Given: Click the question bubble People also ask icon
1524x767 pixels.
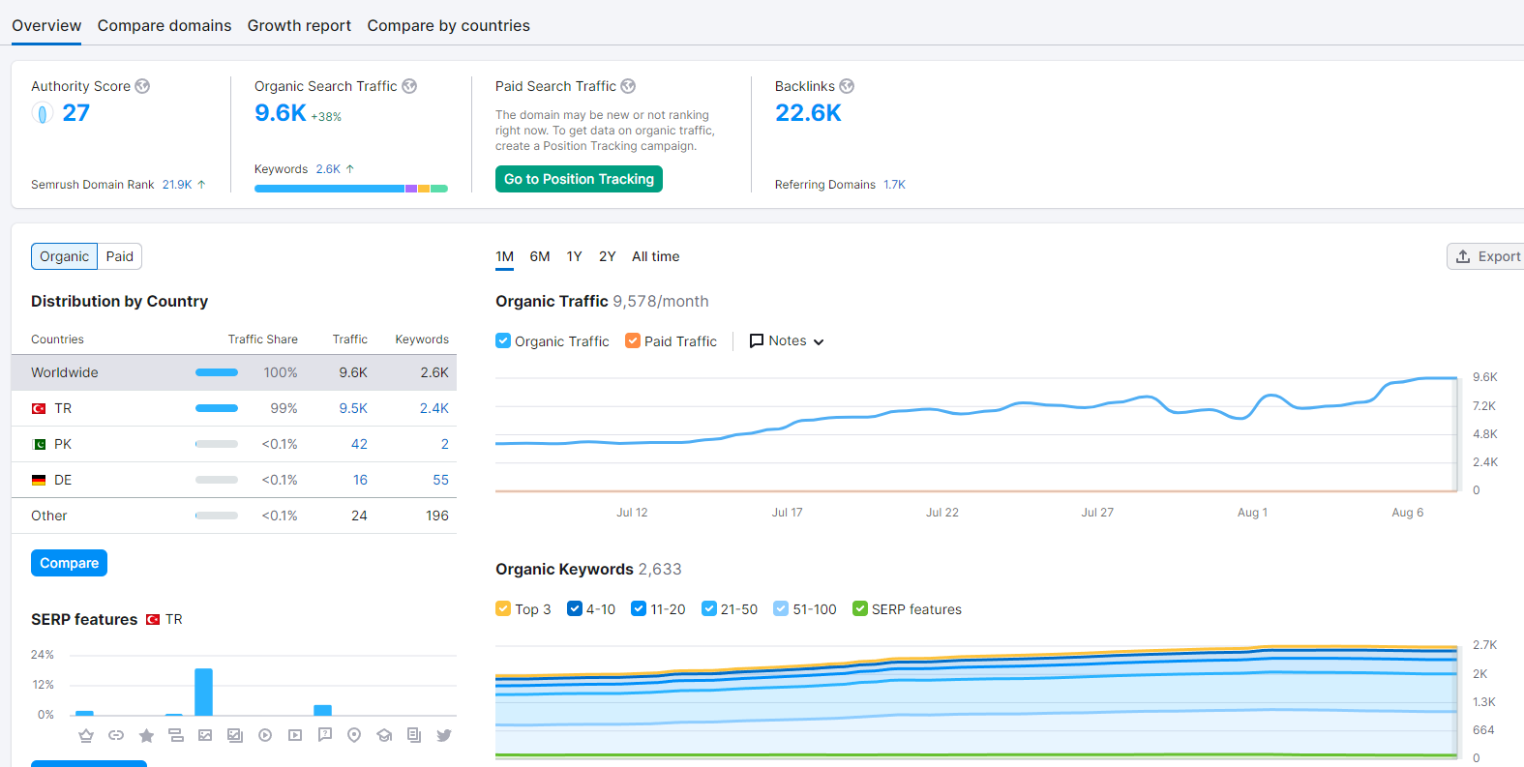Looking at the screenshot, I should coord(325,735).
